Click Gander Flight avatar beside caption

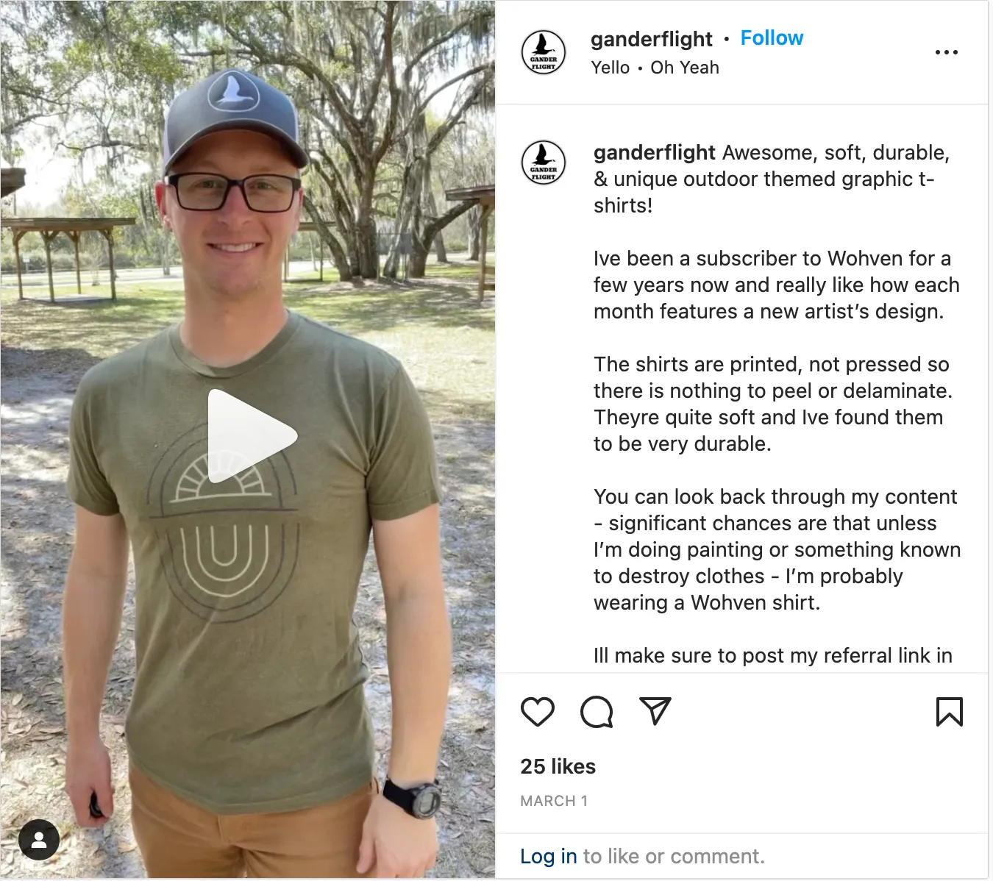(544, 163)
